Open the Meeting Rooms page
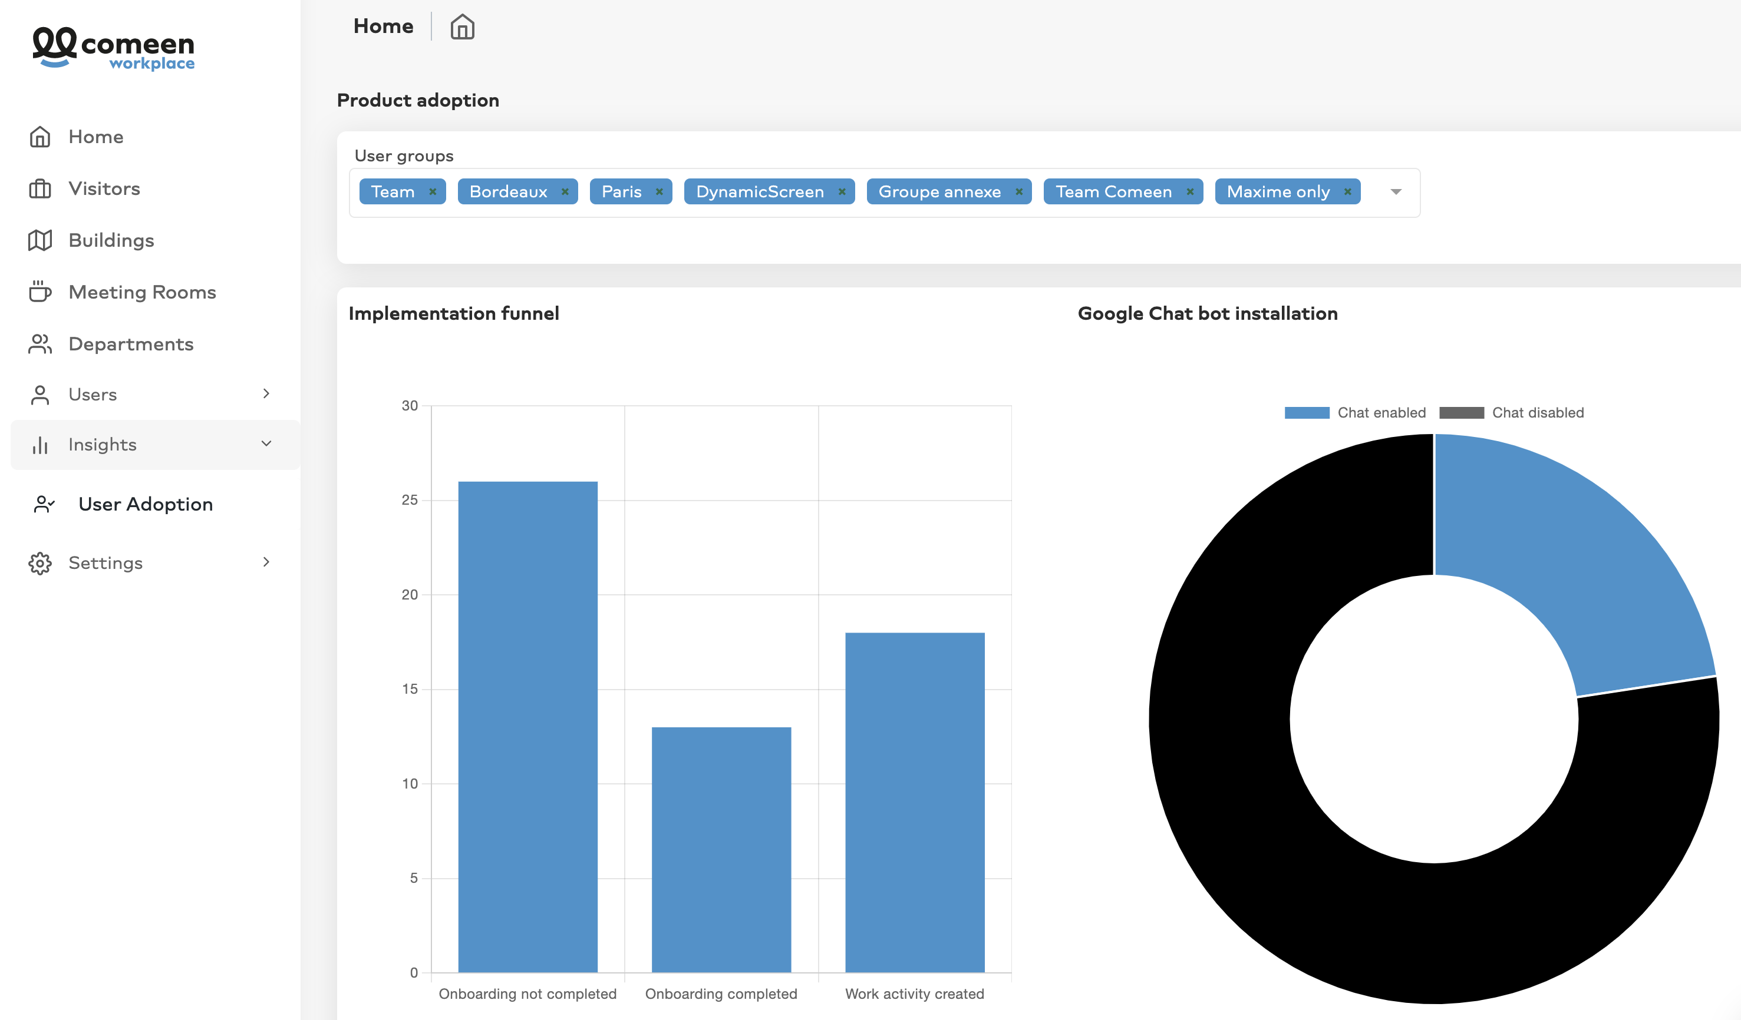The width and height of the screenshot is (1741, 1020). (142, 292)
